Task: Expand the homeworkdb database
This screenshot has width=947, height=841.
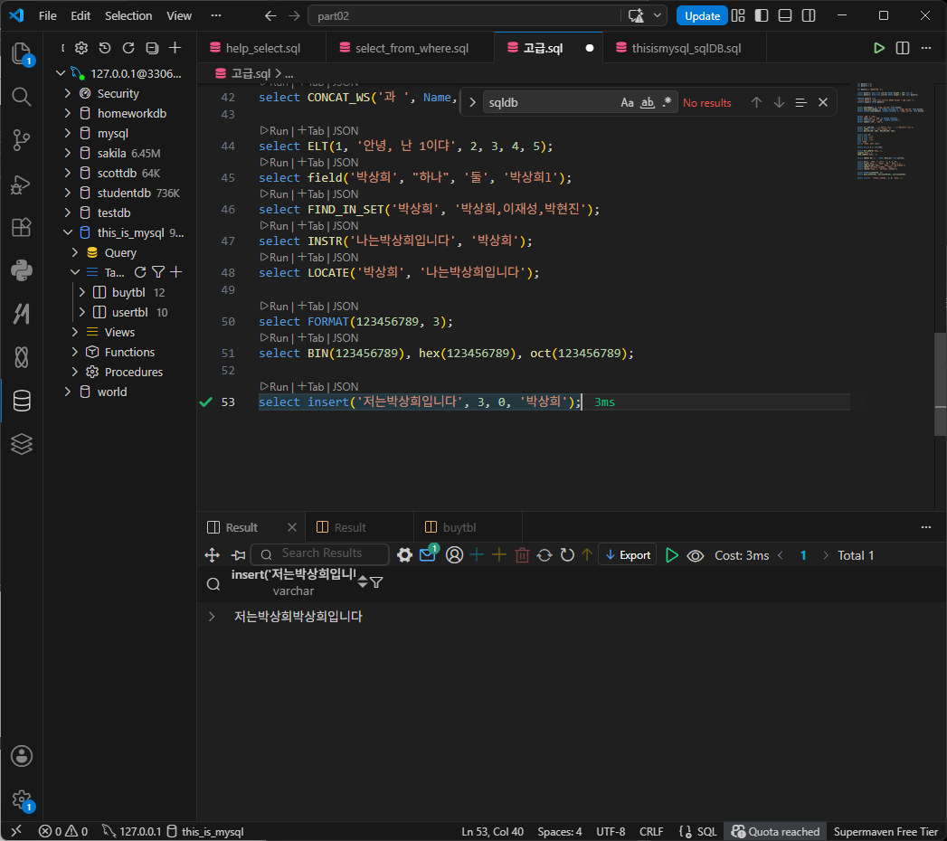Action: [68, 114]
